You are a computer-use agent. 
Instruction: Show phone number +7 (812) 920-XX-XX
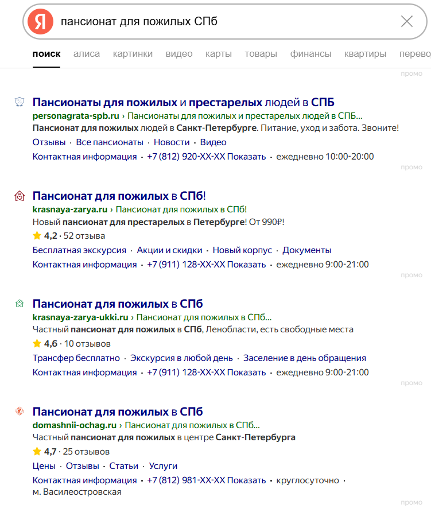(207, 157)
